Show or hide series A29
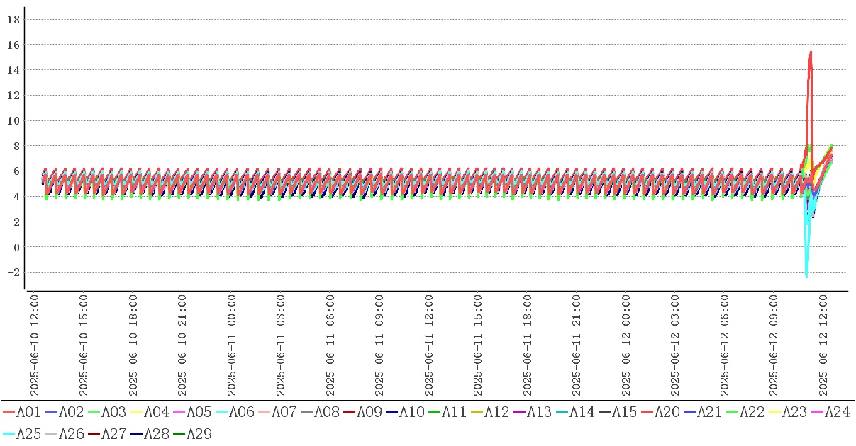856x446 pixels. 199,433
